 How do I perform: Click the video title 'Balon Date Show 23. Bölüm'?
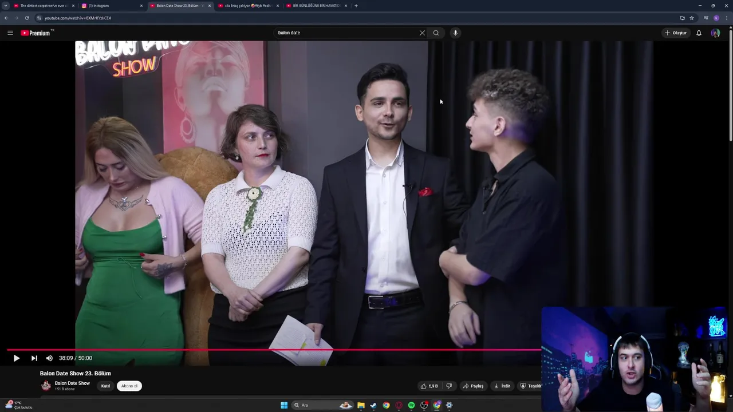tap(76, 373)
